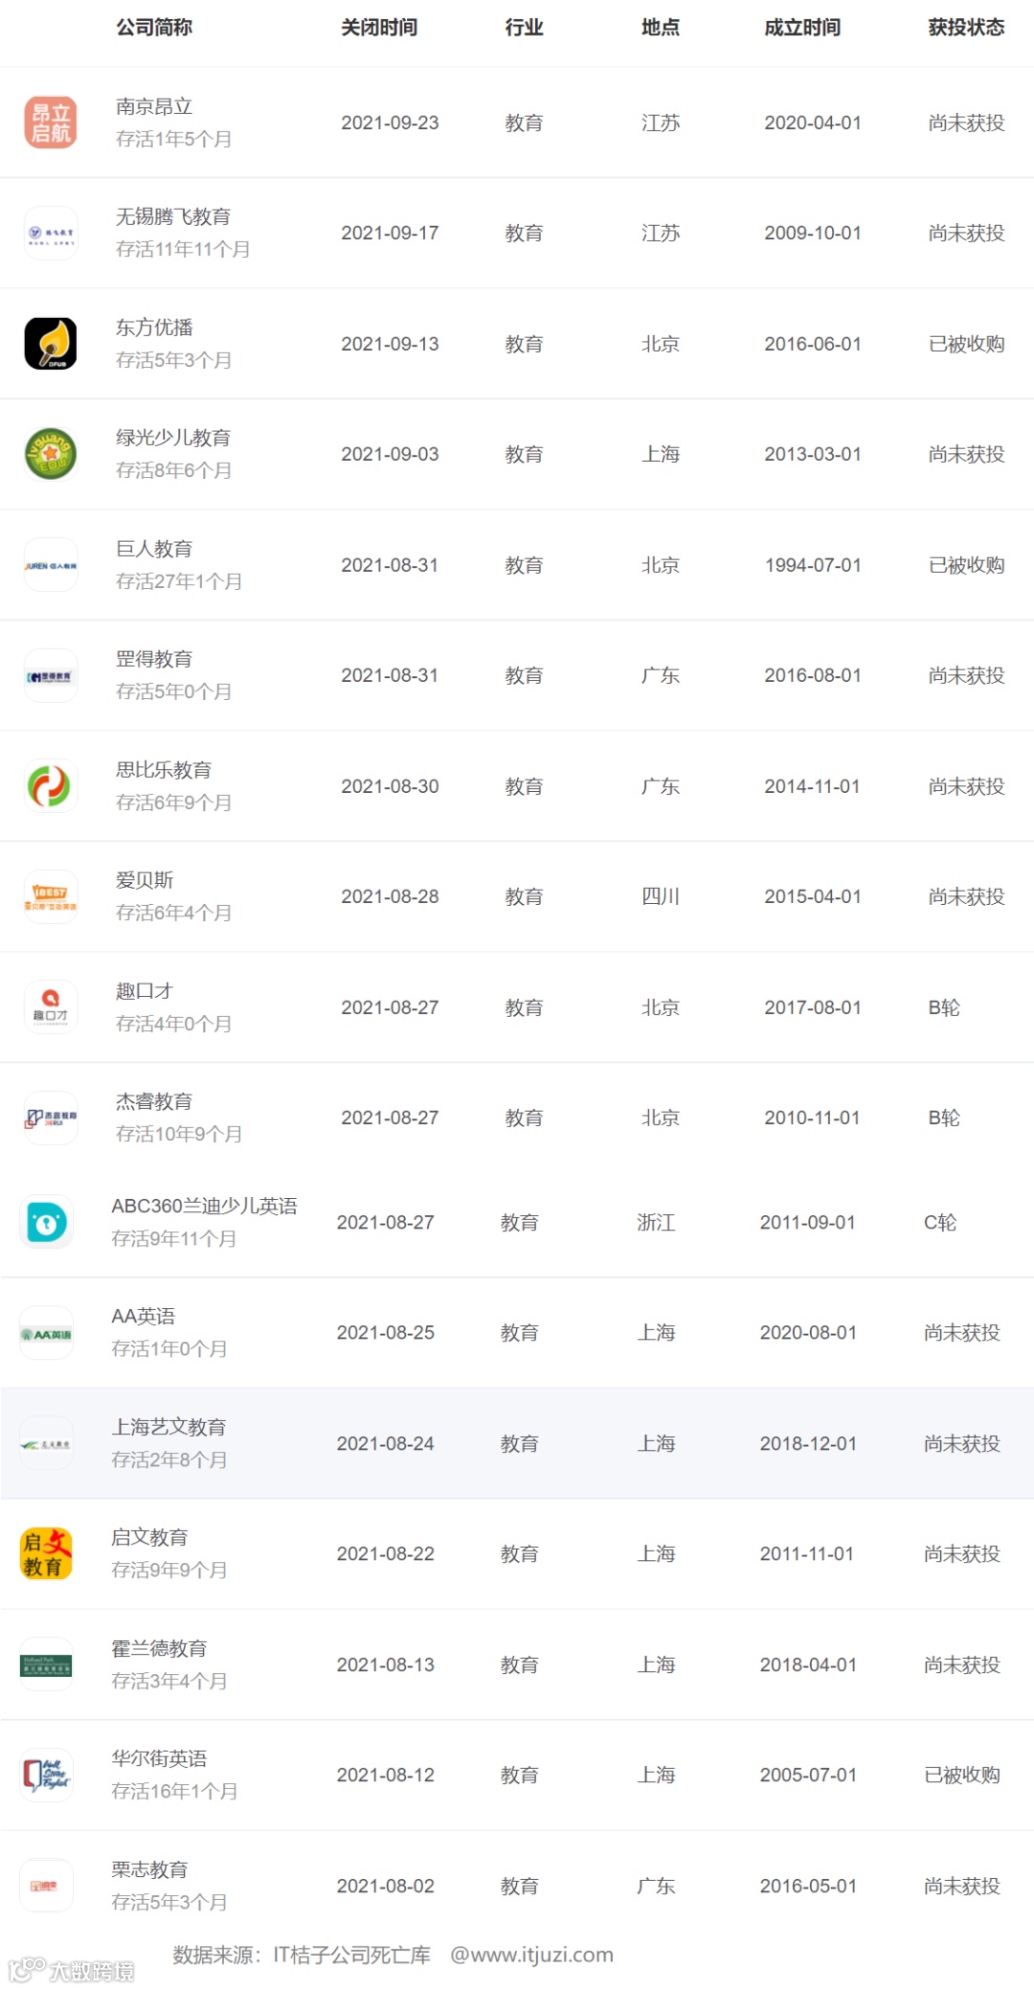Click 数据来源 IT桔子公司死亡库 footer text
The height and width of the screenshot is (1990, 1034).
(302, 1955)
